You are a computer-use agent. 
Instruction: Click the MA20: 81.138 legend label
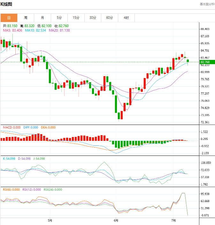point(59,30)
